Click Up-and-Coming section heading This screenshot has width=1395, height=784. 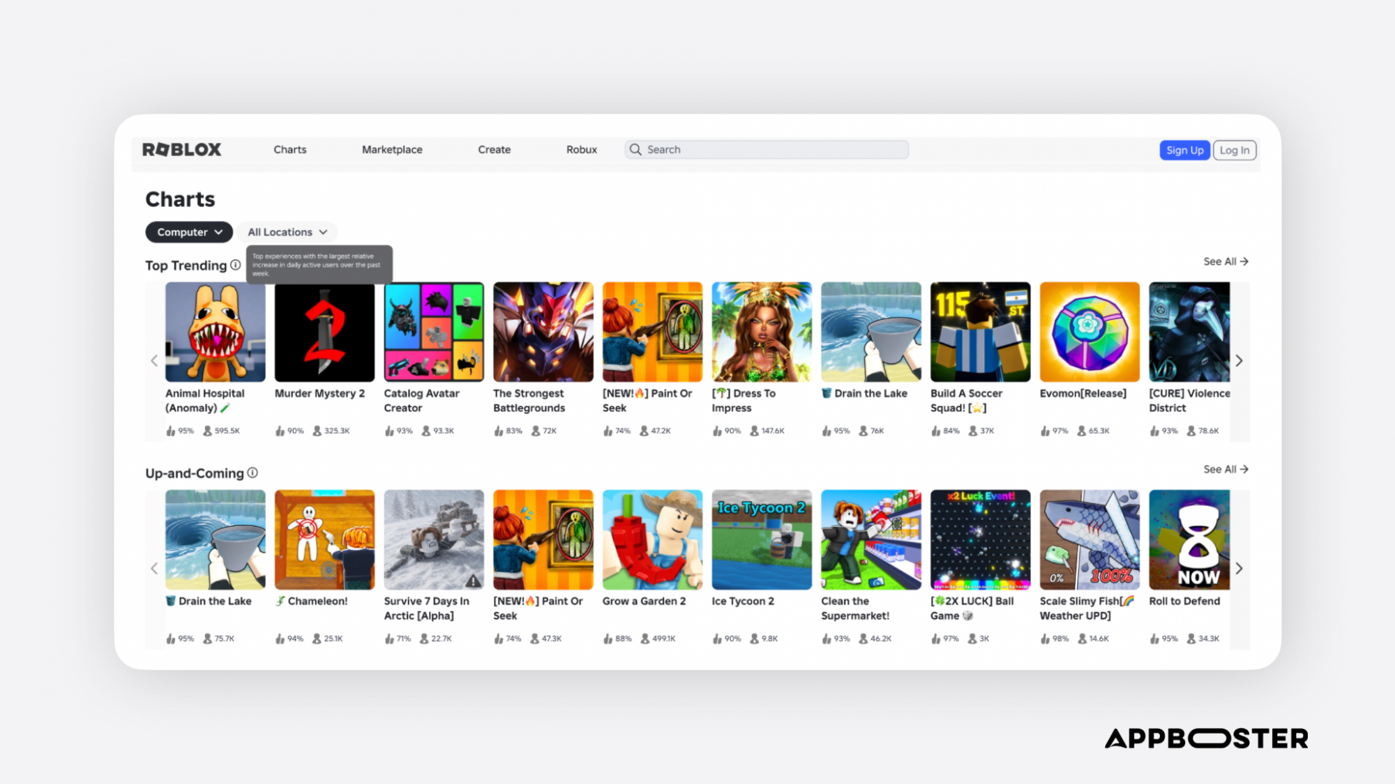tap(195, 473)
